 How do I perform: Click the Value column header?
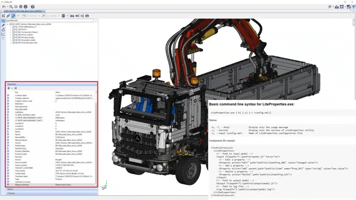(x=58, y=92)
